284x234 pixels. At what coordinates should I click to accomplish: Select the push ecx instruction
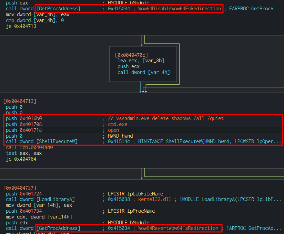coord(128,66)
